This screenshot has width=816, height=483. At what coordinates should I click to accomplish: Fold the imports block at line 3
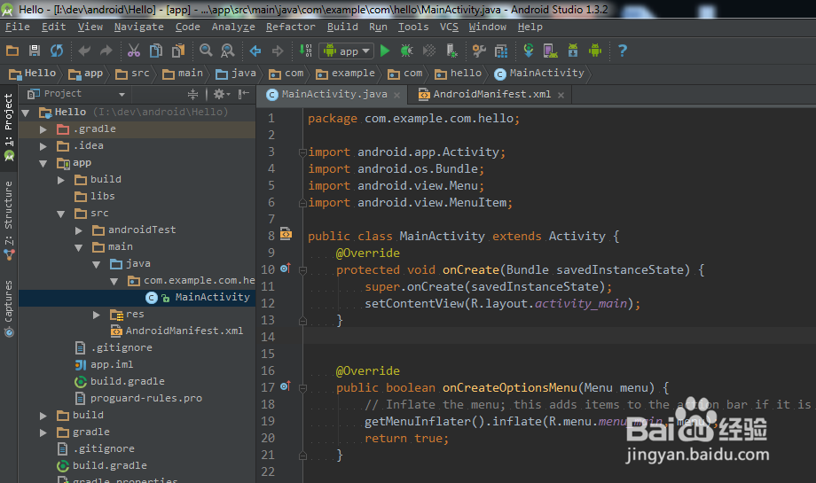[302, 152]
